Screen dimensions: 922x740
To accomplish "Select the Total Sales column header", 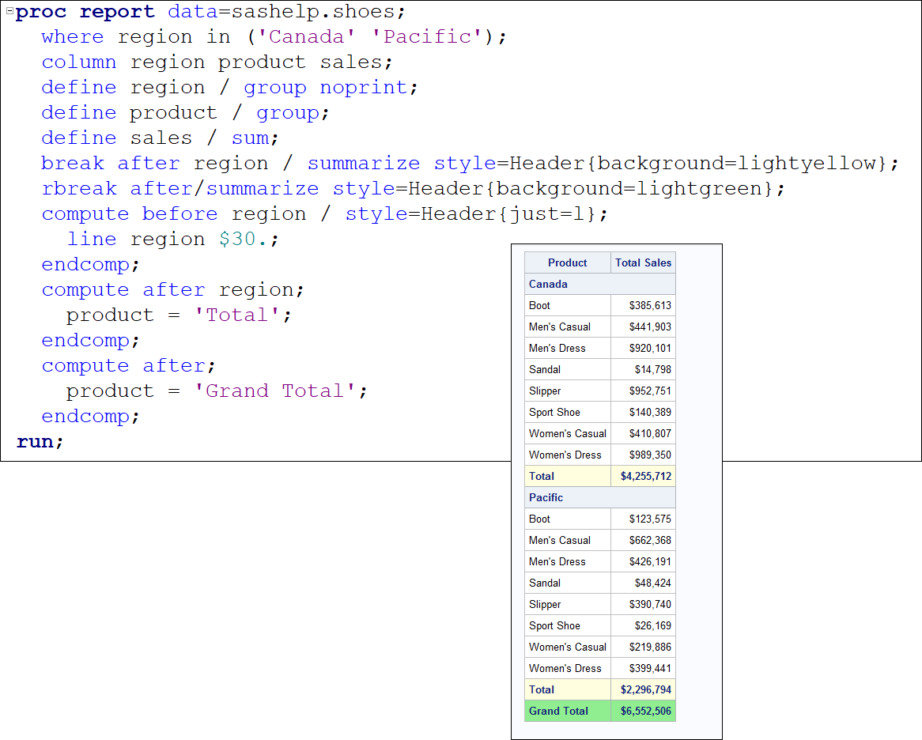I will (x=644, y=262).
